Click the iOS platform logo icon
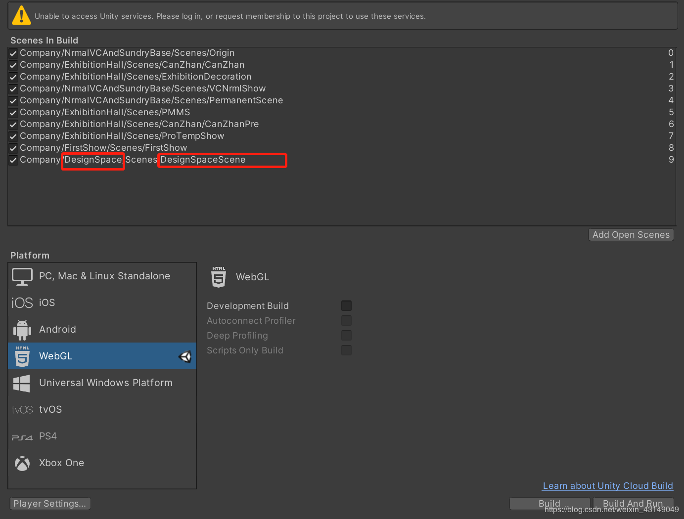This screenshot has height=519, width=684. click(x=22, y=303)
